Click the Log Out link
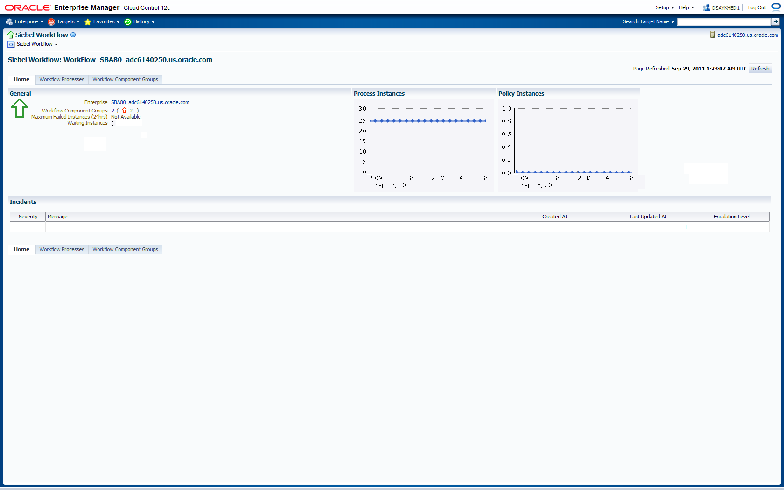The image size is (784, 490). tap(757, 7)
